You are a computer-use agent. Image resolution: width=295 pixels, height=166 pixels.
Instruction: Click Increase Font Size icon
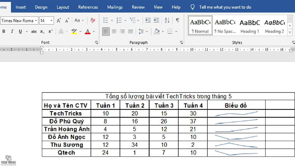click(x=59, y=20)
